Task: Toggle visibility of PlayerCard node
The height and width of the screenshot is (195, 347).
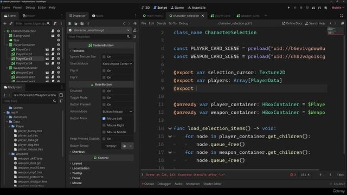Action: point(59,49)
